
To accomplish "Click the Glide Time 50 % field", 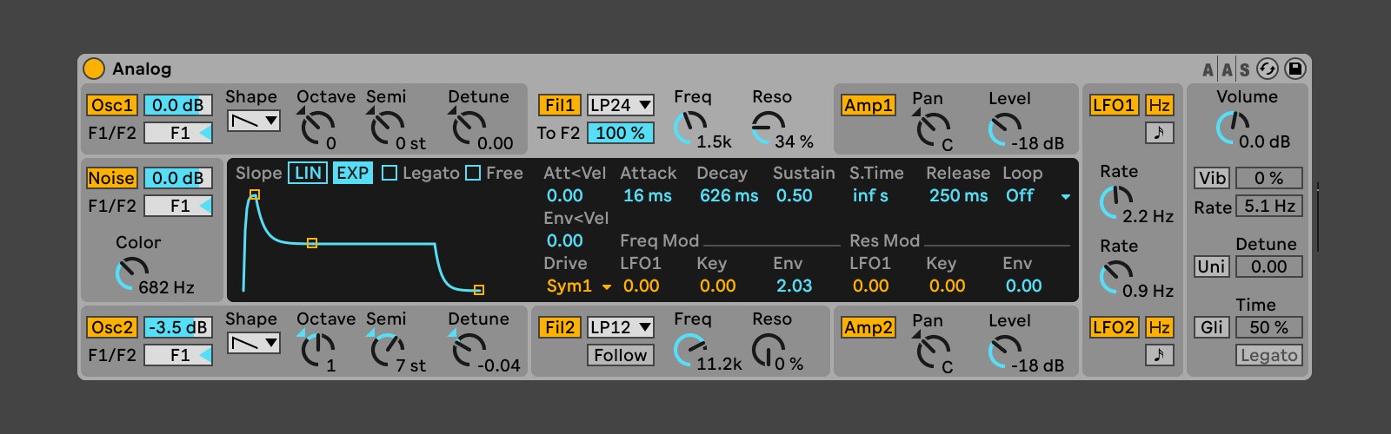I will click(1269, 327).
